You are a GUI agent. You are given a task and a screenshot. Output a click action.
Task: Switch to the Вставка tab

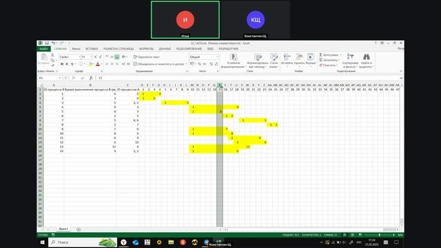(92, 49)
